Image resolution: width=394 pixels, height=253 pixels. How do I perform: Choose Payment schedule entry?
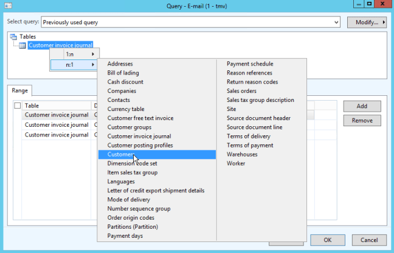(x=250, y=64)
